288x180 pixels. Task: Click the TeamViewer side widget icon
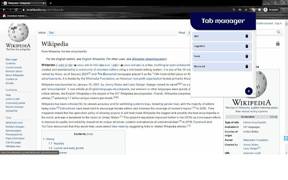pos(286,138)
